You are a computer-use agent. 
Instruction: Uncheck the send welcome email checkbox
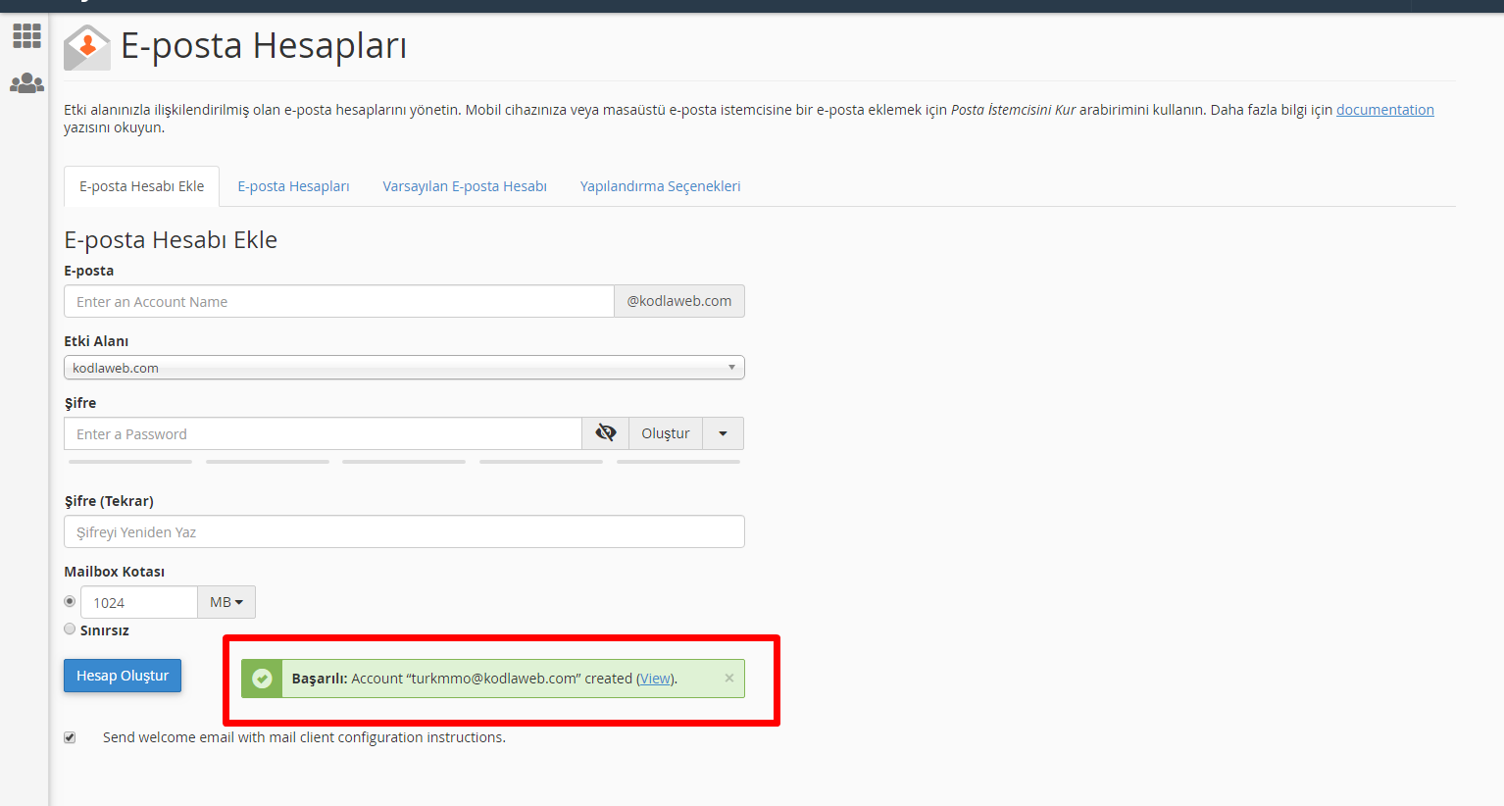pyautogui.click(x=70, y=737)
